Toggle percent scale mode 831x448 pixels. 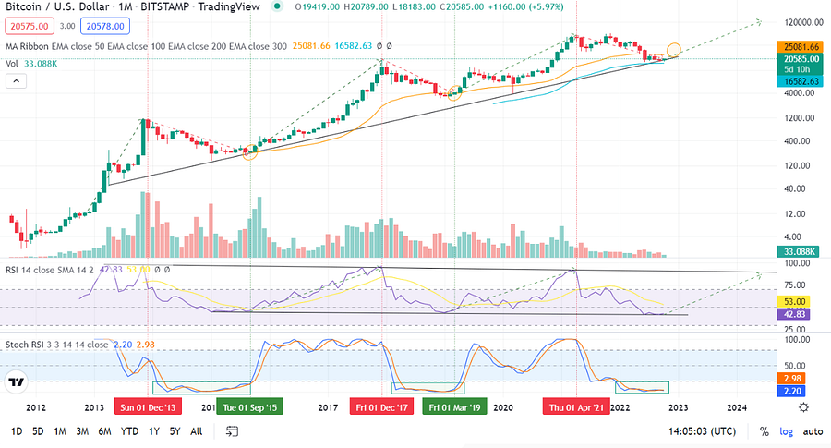764,431
